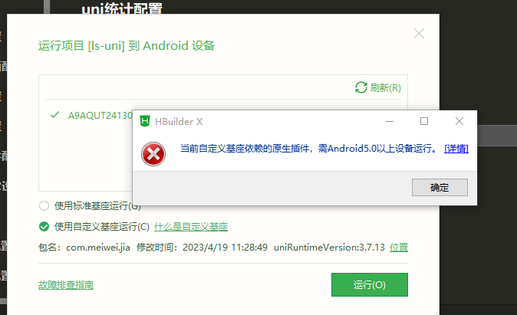This screenshot has height=315, width=517.
Task: Open 故障排查指南 troubleshooting guide link
Action: [66, 284]
